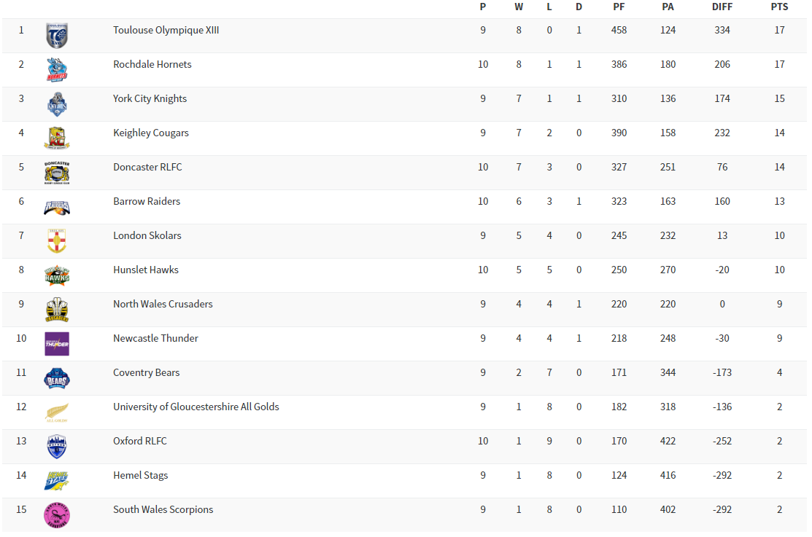Click the University of Gloucestershire All Golds fern logo
The image size is (812, 537).
(x=56, y=412)
